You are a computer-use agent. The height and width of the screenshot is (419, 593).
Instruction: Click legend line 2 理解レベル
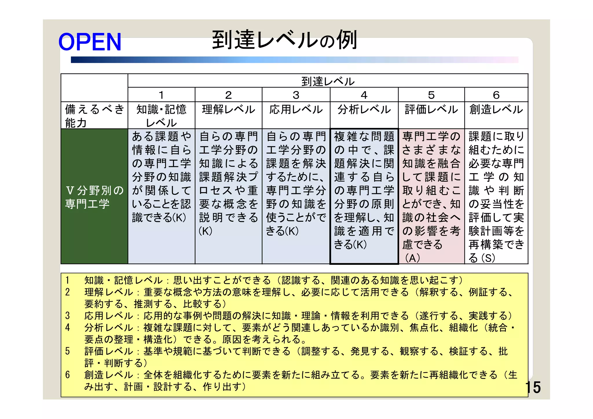pyautogui.click(x=290, y=298)
